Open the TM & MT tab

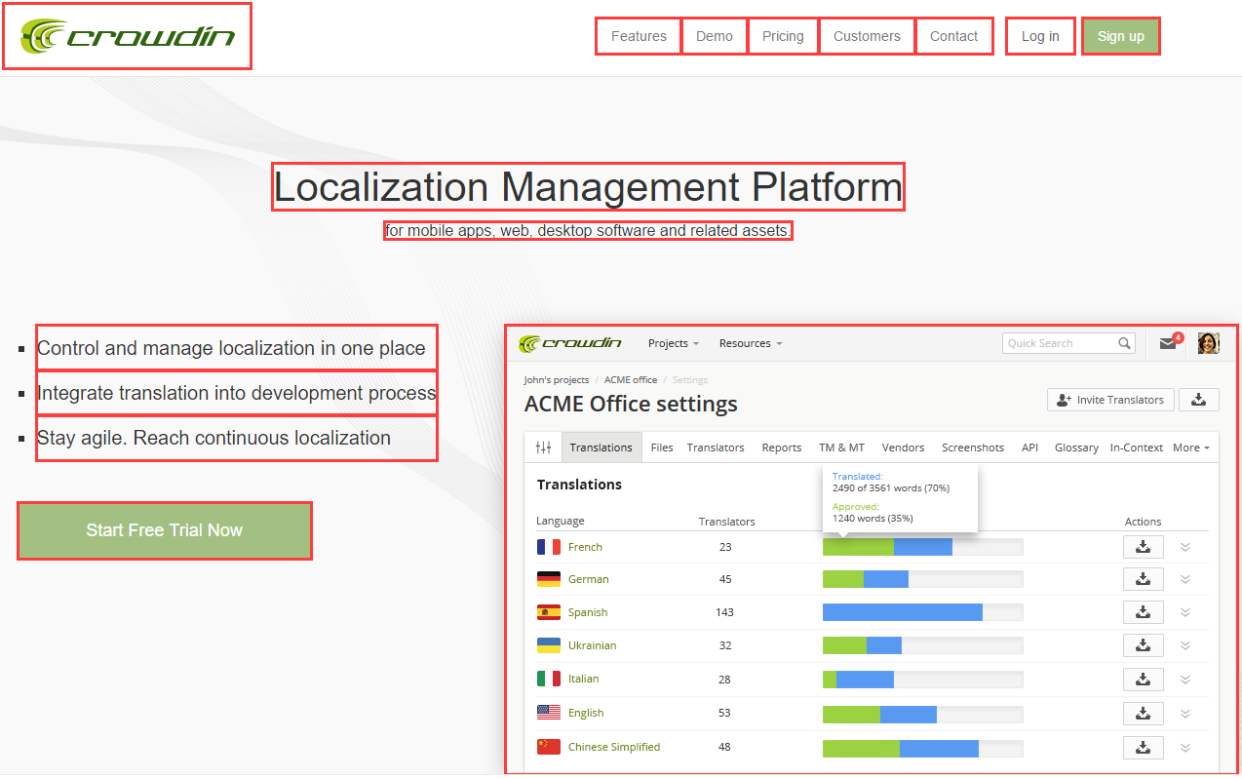click(841, 447)
